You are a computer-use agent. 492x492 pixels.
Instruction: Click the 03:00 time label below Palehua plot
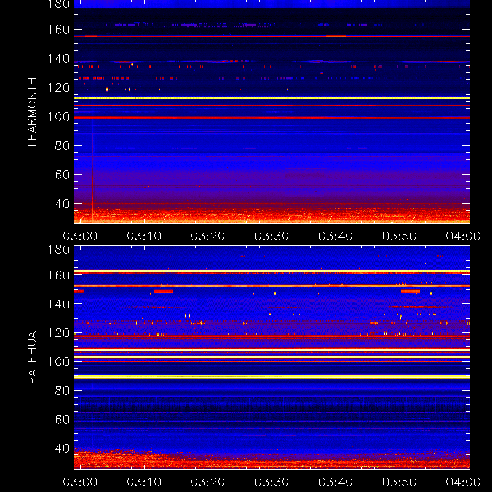click(x=80, y=482)
